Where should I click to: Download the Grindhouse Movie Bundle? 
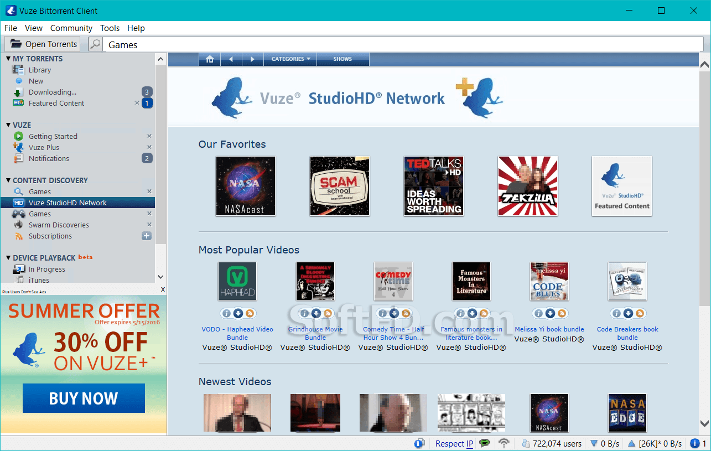[x=316, y=313]
